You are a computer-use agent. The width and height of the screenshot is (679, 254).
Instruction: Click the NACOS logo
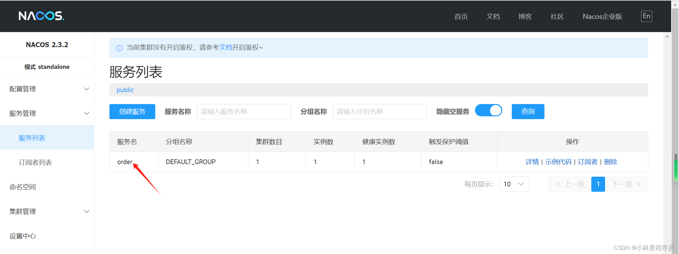tap(41, 16)
